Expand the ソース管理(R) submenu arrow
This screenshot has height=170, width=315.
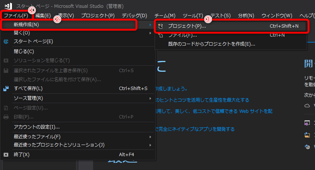pos(150,98)
